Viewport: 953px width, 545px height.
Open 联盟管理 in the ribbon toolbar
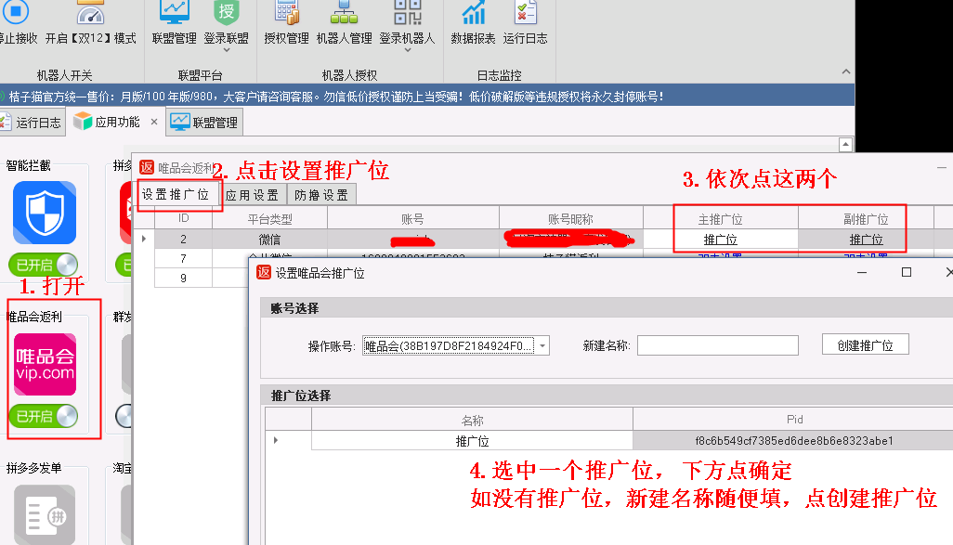174,22
